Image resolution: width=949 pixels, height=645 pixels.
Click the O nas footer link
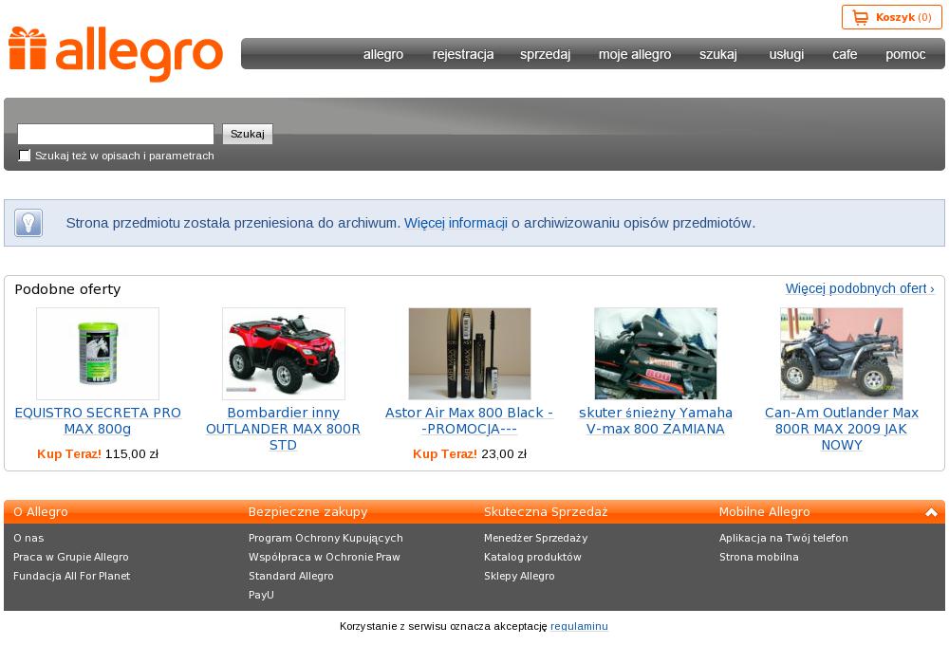28,538
